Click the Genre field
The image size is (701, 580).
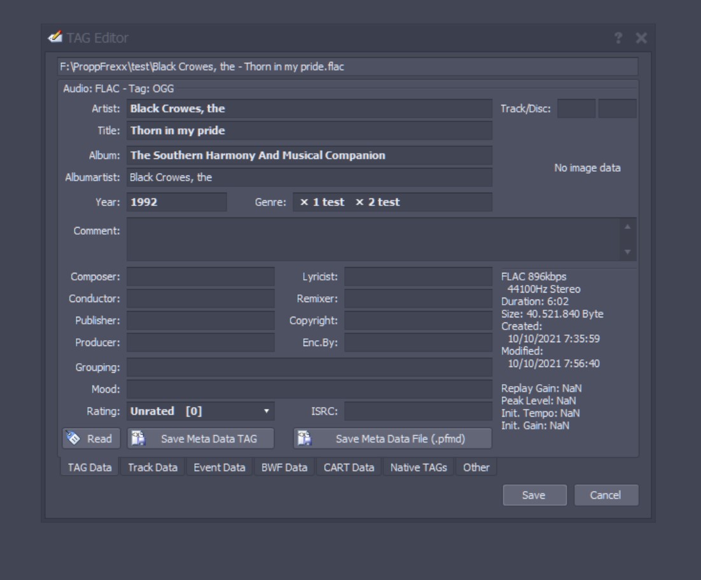(x=393, y=202)
